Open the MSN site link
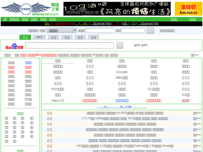The width and height of the screenshot is (203, 152). [x=58, y=89]
